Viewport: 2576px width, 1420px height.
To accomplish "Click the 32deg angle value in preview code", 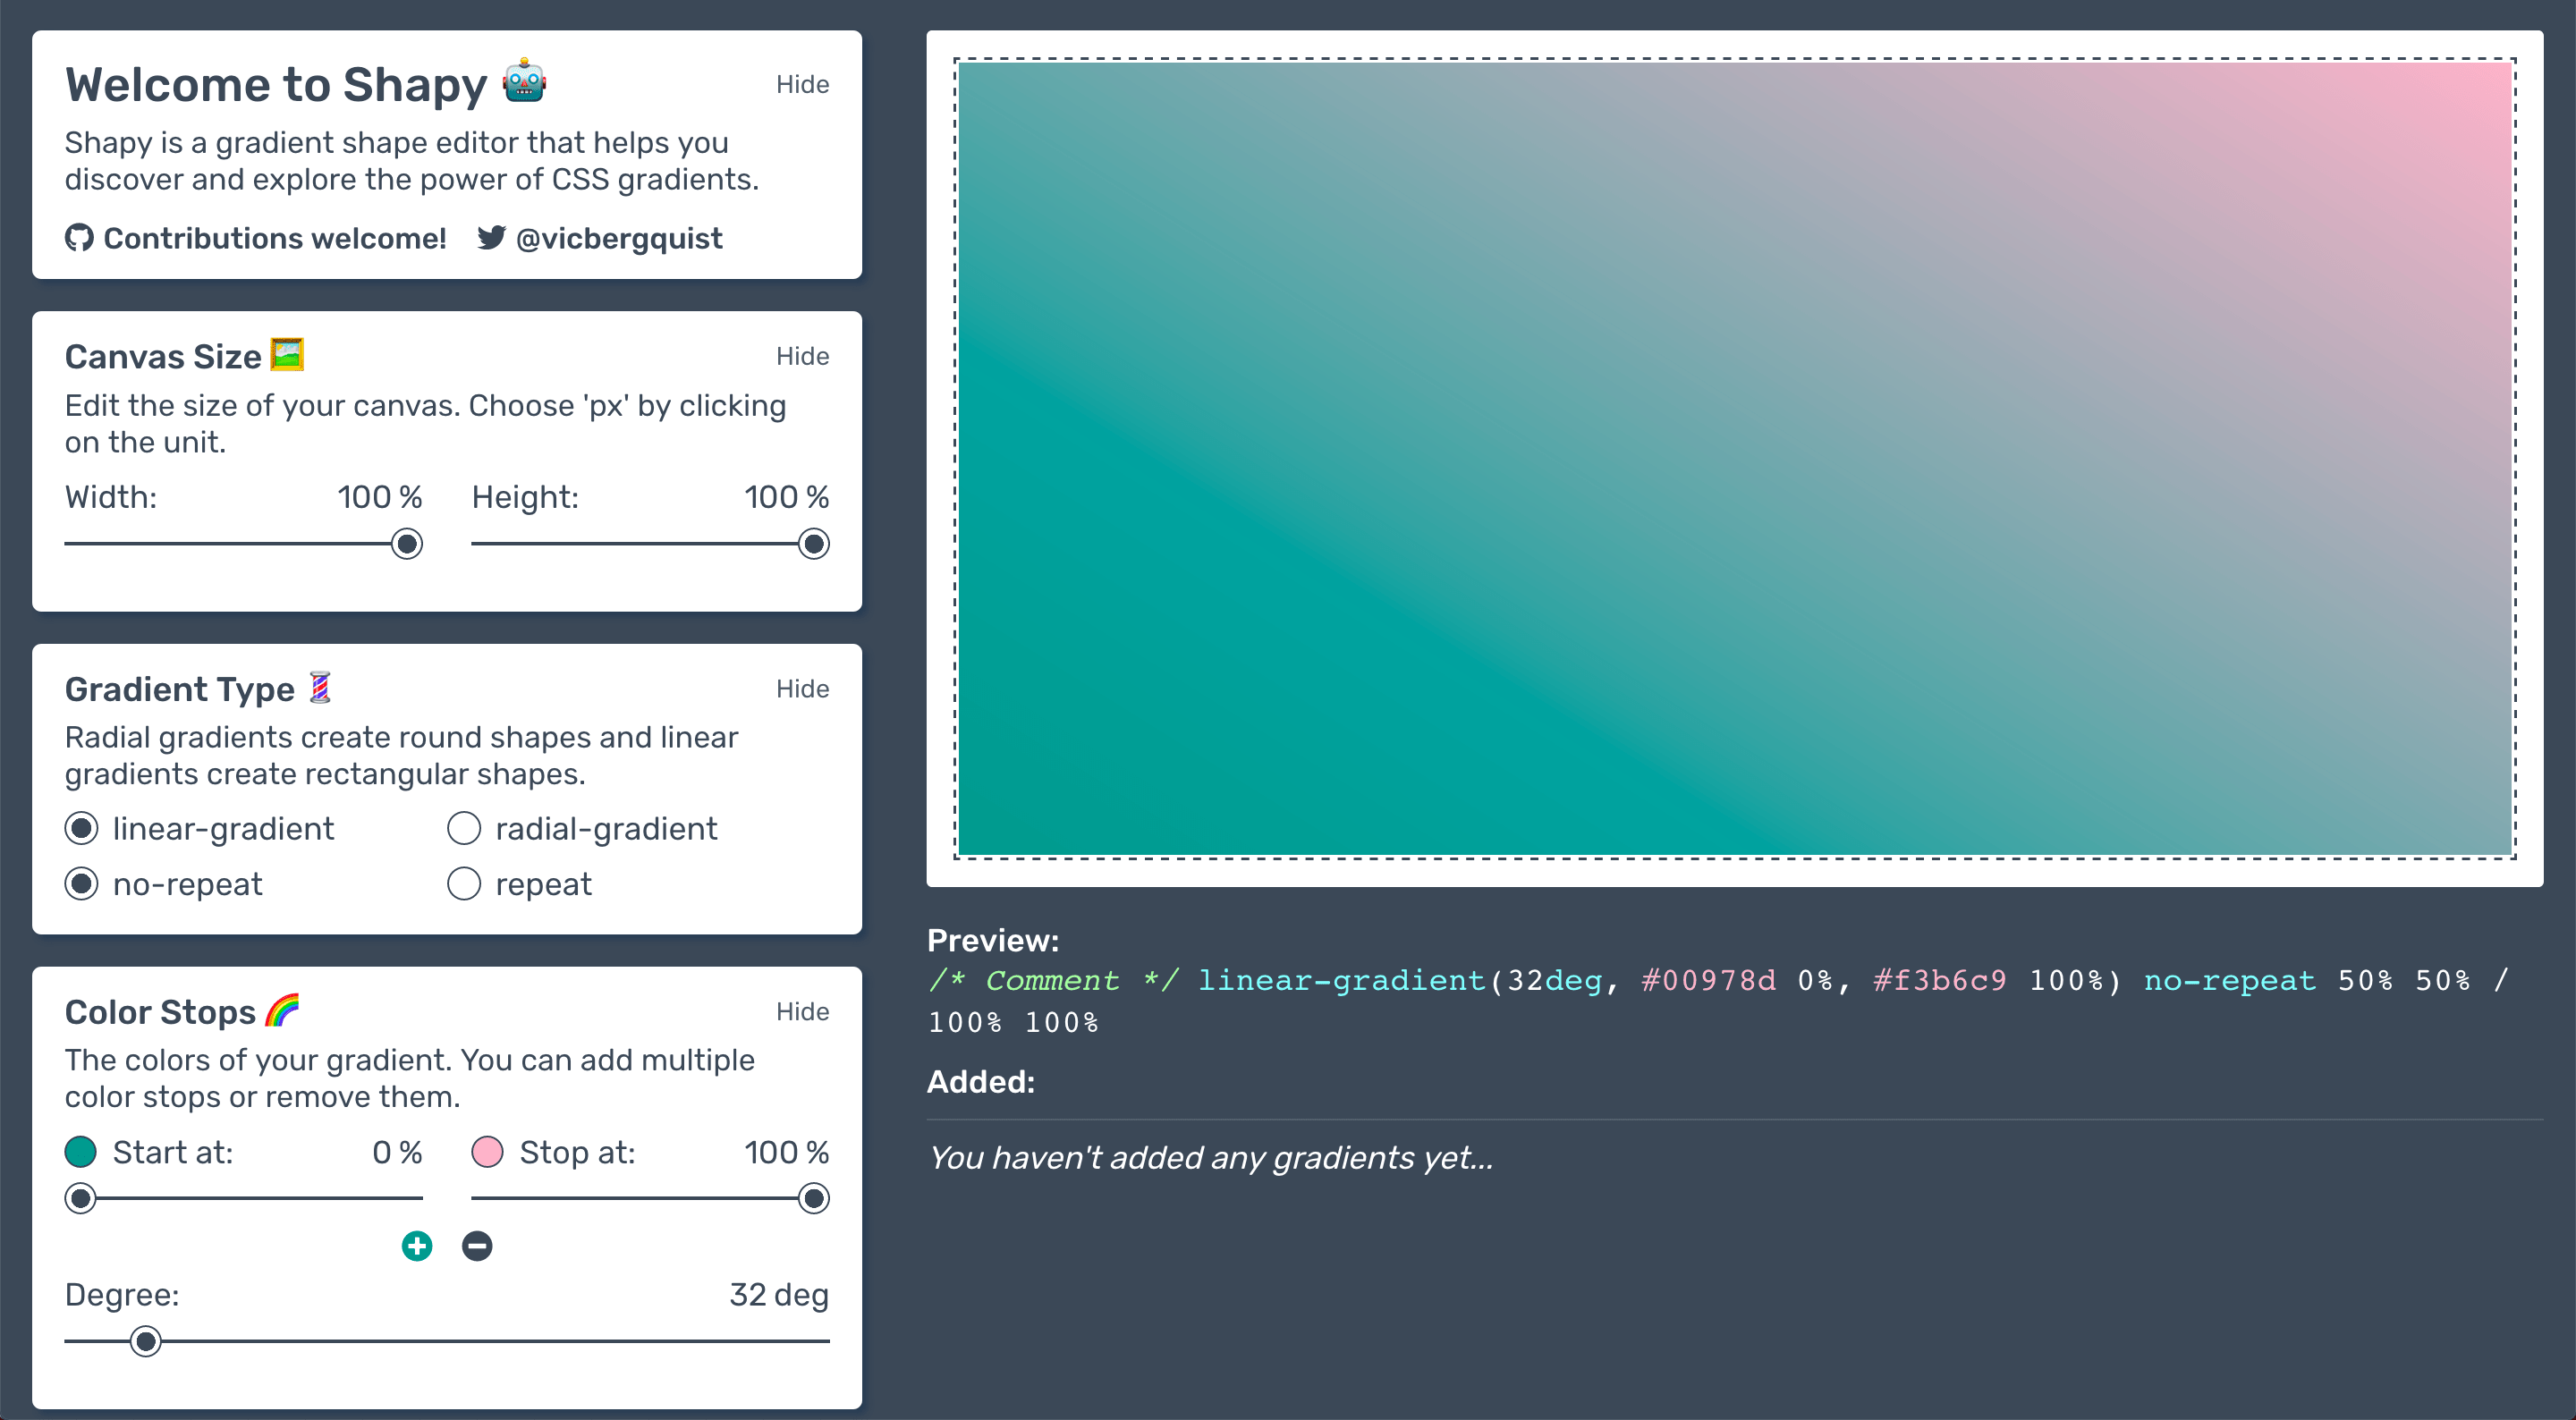I will click(x=1555, y=980).
